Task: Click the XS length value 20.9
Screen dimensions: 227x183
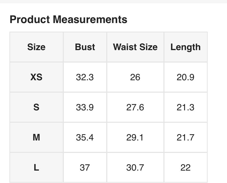Action: (x=185, y=77)
